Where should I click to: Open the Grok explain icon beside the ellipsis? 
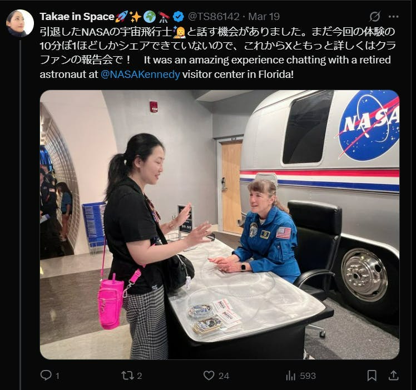click(x=375, y=17)
